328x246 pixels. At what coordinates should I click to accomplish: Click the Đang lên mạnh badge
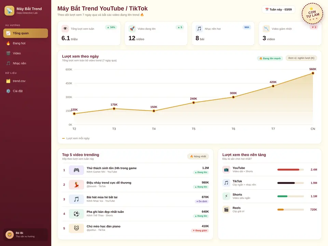(270, 58)
